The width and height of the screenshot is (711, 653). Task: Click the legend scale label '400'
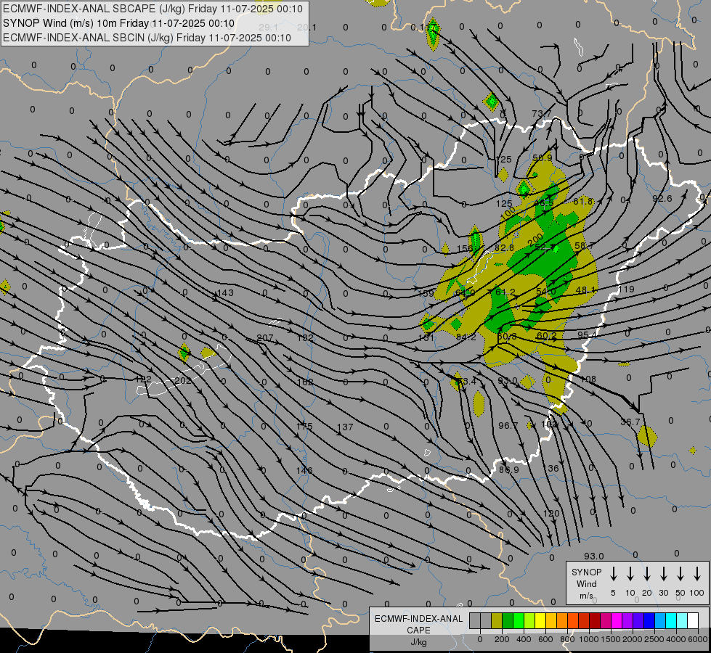click(524, 639)
